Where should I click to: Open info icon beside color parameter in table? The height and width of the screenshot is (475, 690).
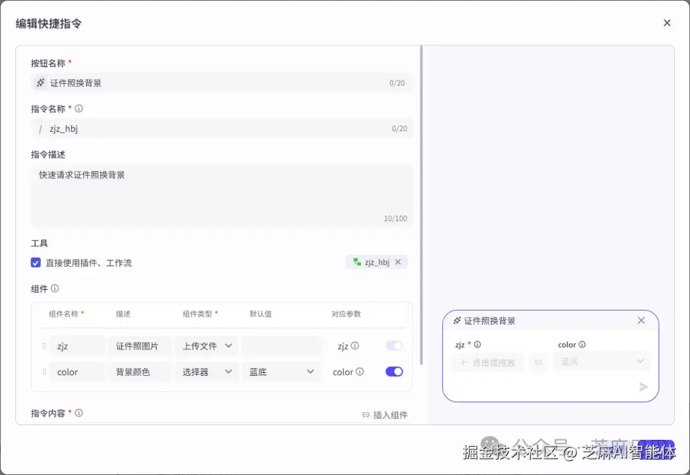tap(360, 372)
